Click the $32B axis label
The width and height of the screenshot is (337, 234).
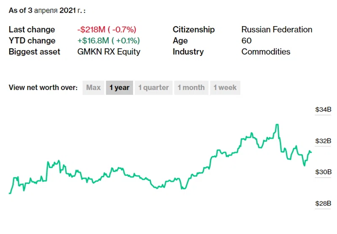(x=323, y=141)
